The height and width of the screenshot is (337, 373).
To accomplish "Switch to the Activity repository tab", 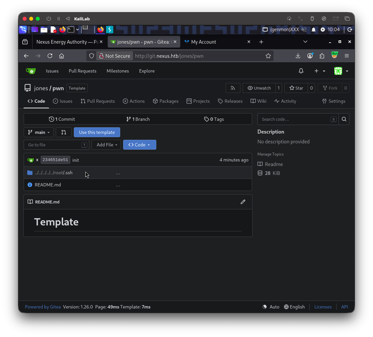I will pos(285,101).
